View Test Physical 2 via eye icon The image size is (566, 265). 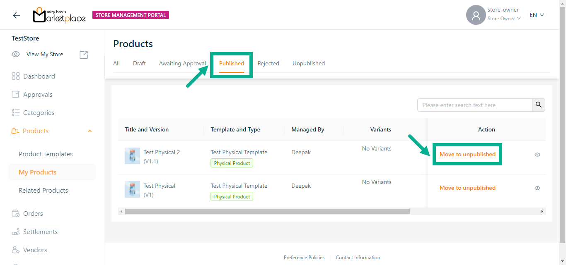[537, 155]
